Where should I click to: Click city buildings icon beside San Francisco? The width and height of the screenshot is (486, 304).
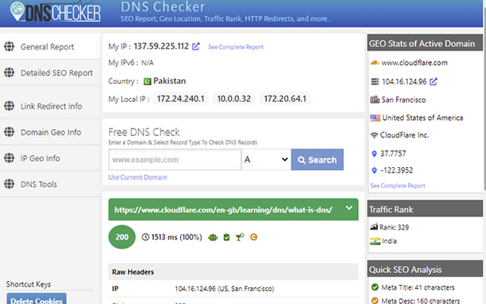374,100
